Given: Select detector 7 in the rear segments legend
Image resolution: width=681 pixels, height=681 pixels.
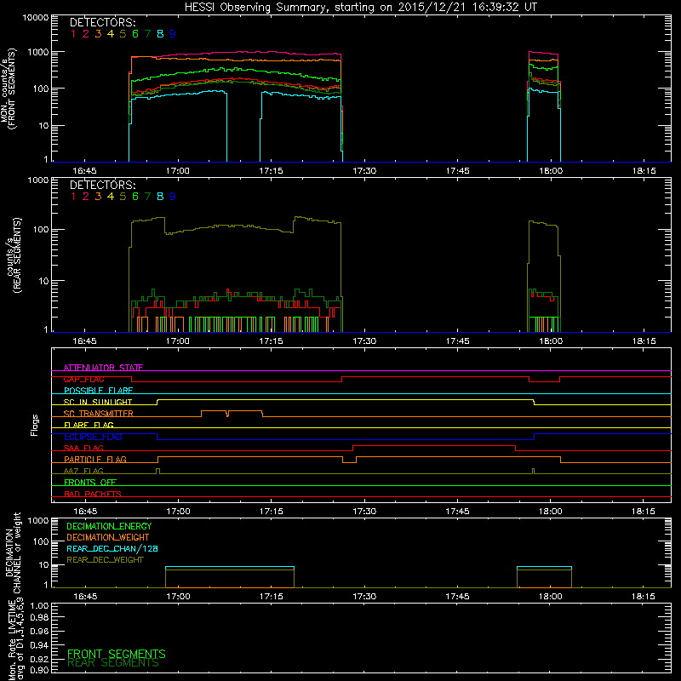Looking at the screenshot, I should tap(147, 197).
